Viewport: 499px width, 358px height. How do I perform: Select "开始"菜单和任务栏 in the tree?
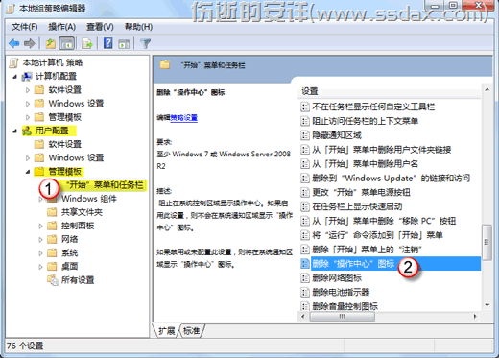click(105, 185)
